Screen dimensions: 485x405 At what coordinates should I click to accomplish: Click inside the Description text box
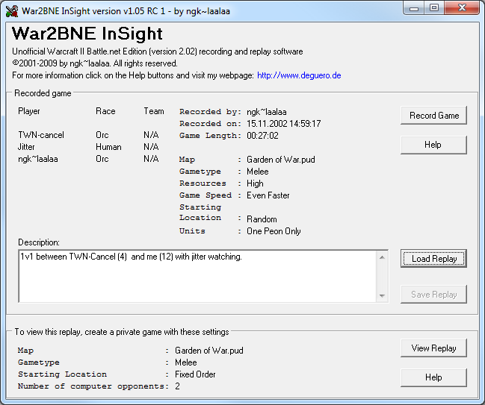tap(197, 276)
